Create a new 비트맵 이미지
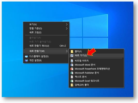This screenshot has height=103, width=138. (x=96, y=61)
